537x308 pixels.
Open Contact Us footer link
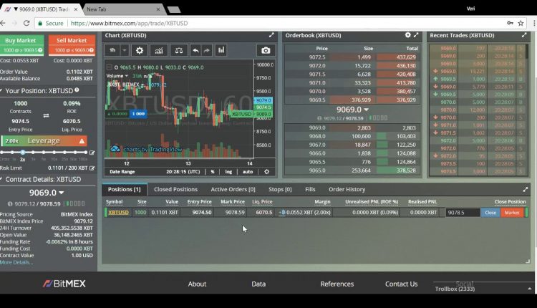point(402,284)
